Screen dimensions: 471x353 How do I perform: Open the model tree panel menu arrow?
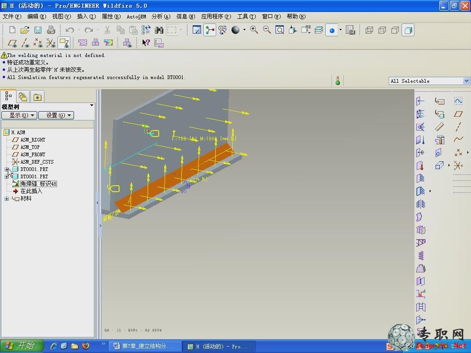click(x=92, y=106)
